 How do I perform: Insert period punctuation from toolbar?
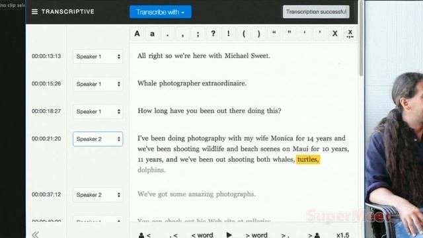pyautogui.click(x=167, y=34)
